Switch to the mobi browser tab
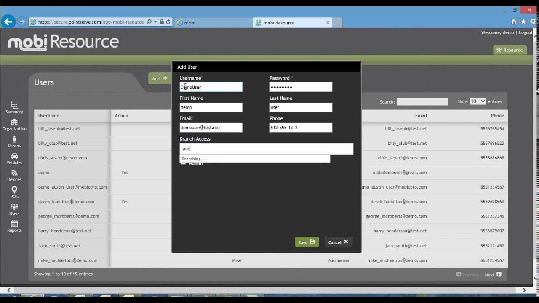 213,23
